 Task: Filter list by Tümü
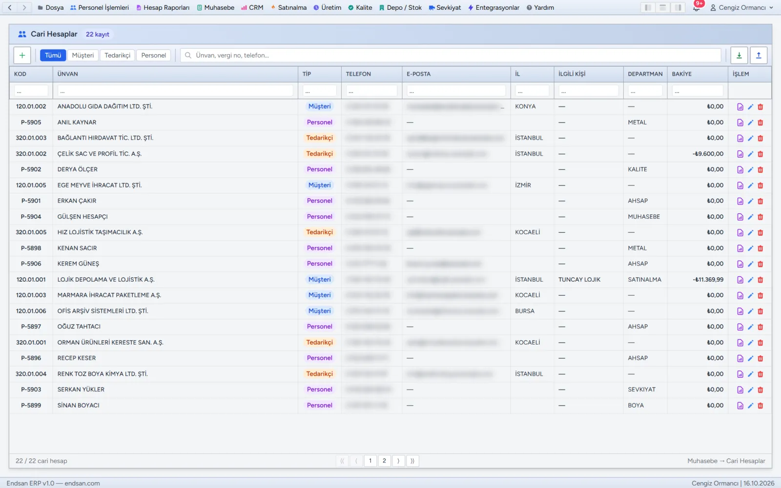tap(53, 55)
